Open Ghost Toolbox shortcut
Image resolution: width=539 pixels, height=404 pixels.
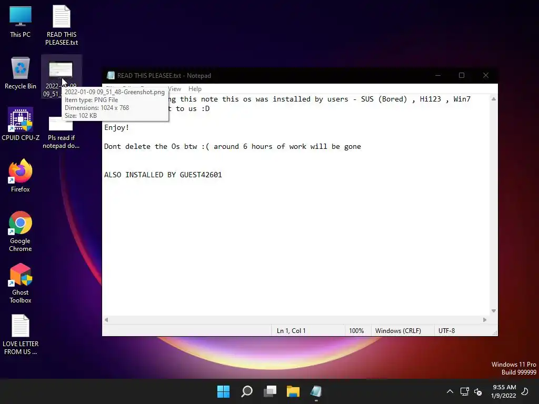21,283
